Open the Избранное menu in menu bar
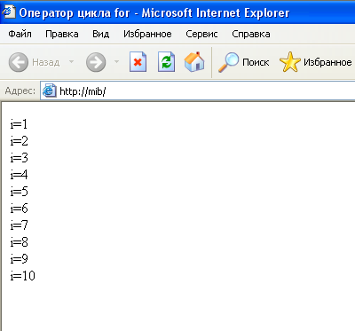The image size is (355, 331). pos(147,34)
